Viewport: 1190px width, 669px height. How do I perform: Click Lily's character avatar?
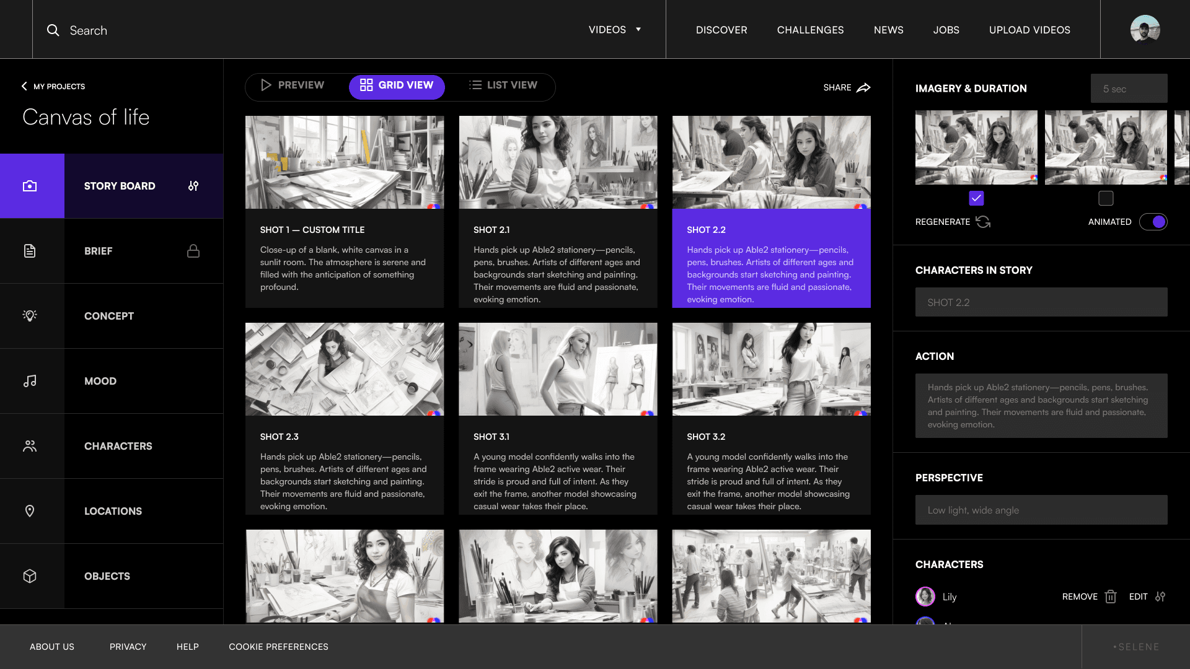click(925, 597)
